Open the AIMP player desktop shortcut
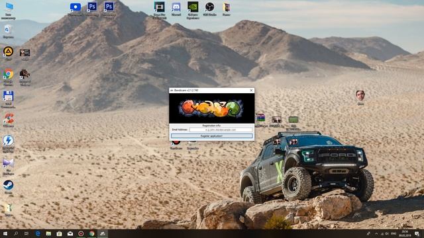Viewport: 424px width, 238px height. (x=8, y=53)
